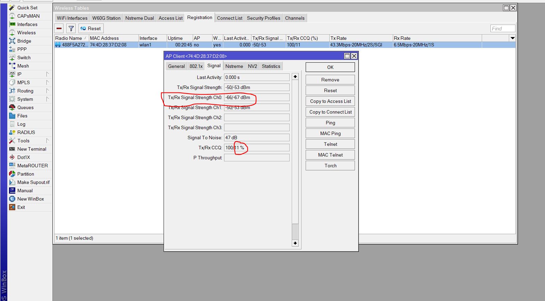This screenshot has height=301, width=545.
Task: Click the Exit icon
Action: coord(12,207)
